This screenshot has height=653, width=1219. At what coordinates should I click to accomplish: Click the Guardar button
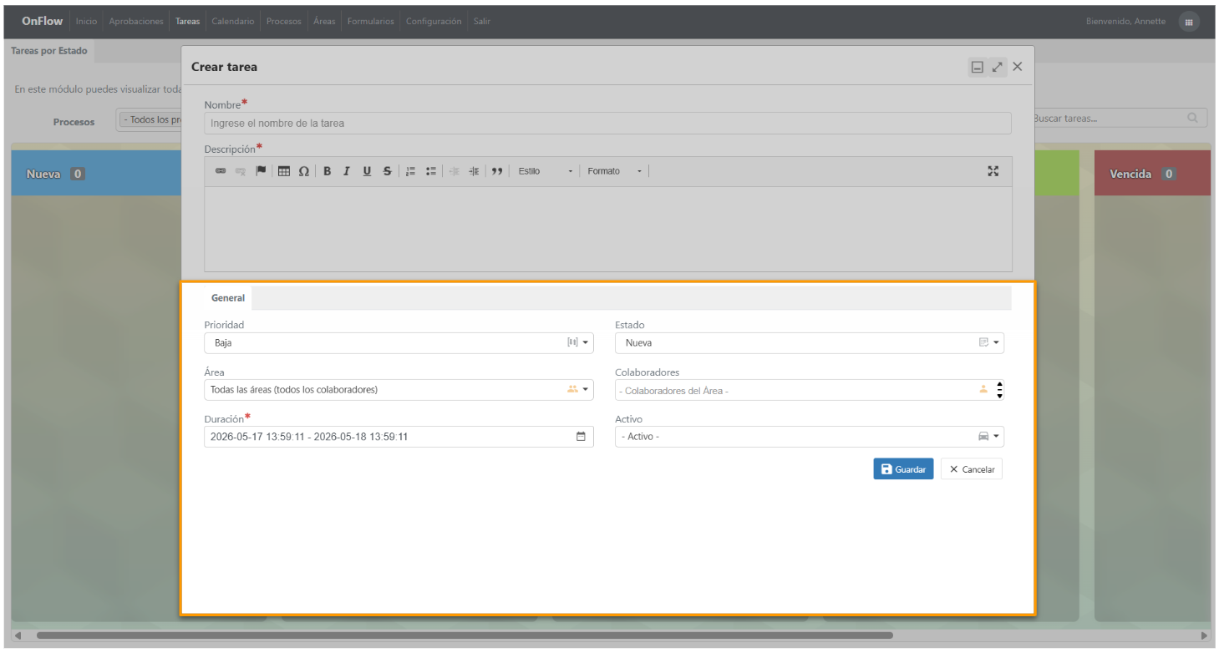pos(903,469)
